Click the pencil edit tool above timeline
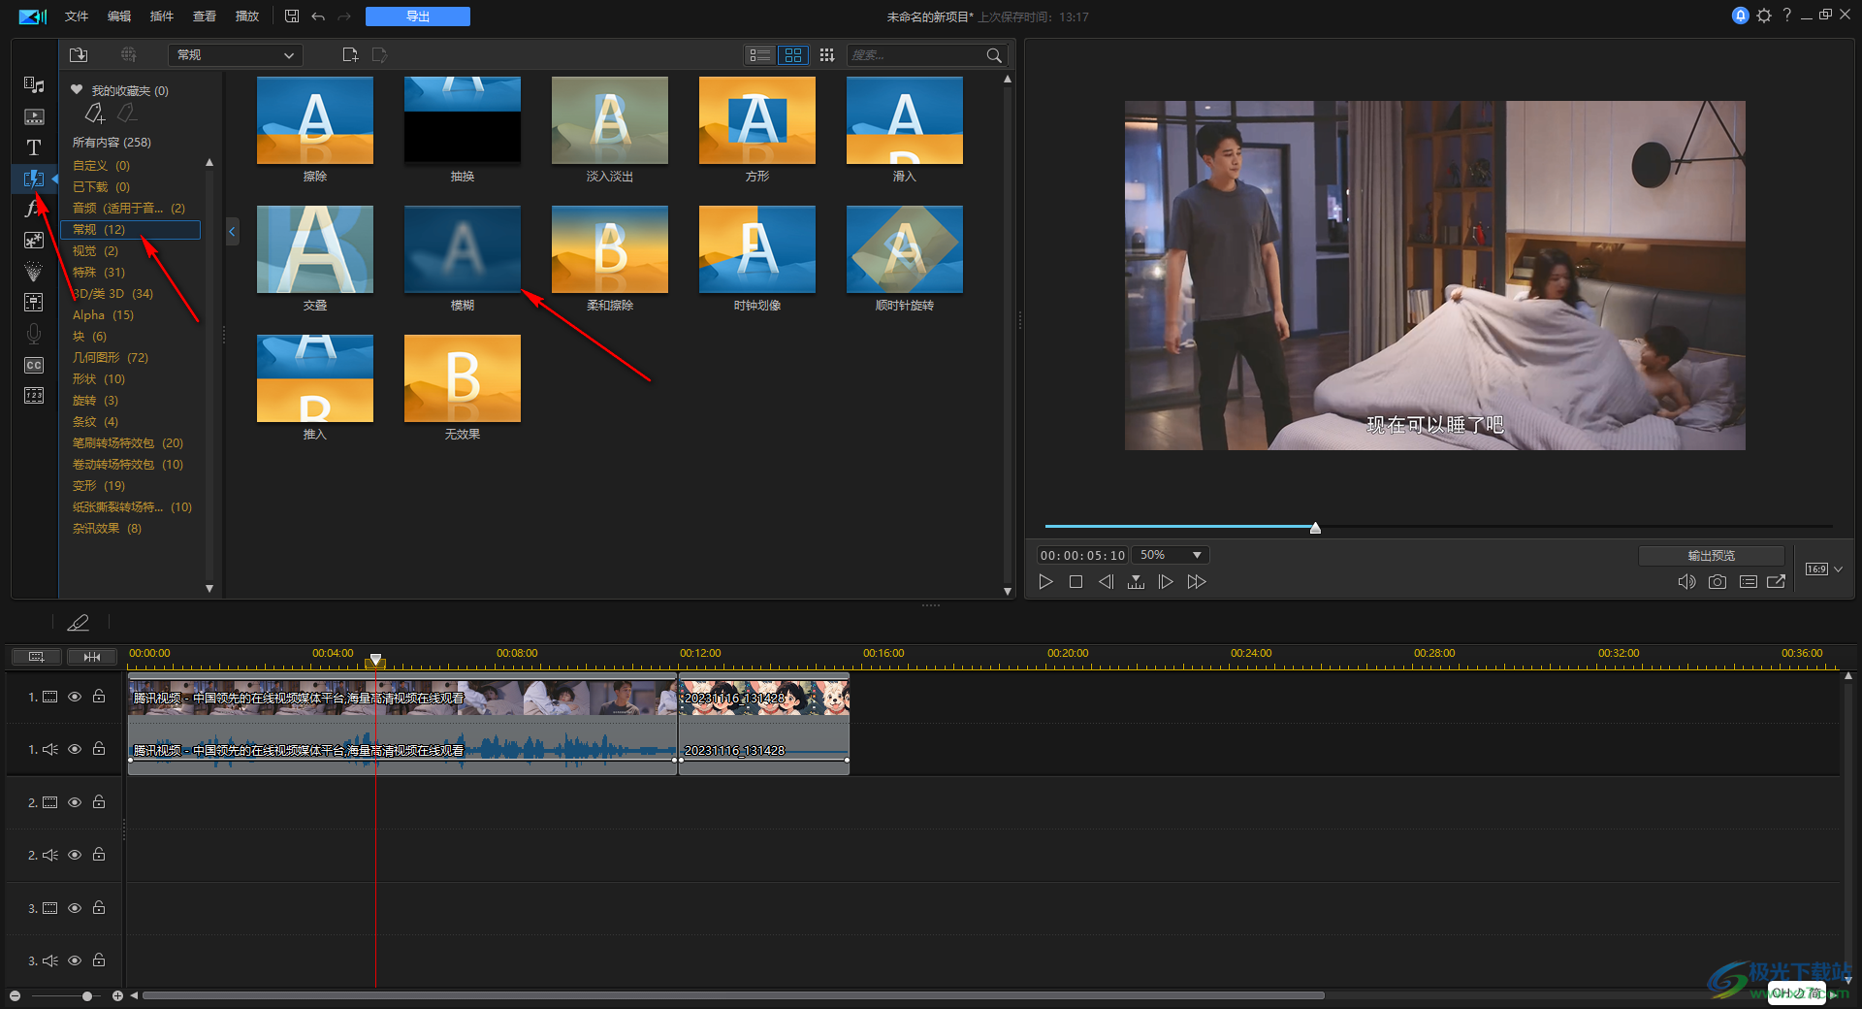This screenshot has height=1009, width=1862. (78, 623)
